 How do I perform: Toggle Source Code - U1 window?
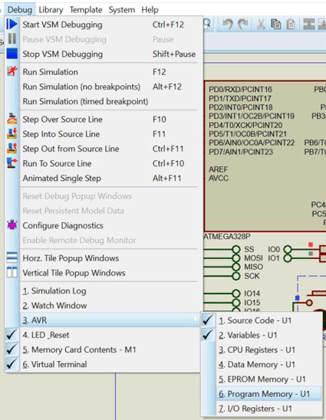[x=262, y=320]
